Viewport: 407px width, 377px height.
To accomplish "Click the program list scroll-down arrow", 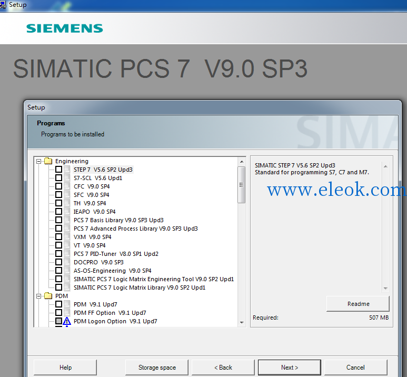I will point(242,322).
